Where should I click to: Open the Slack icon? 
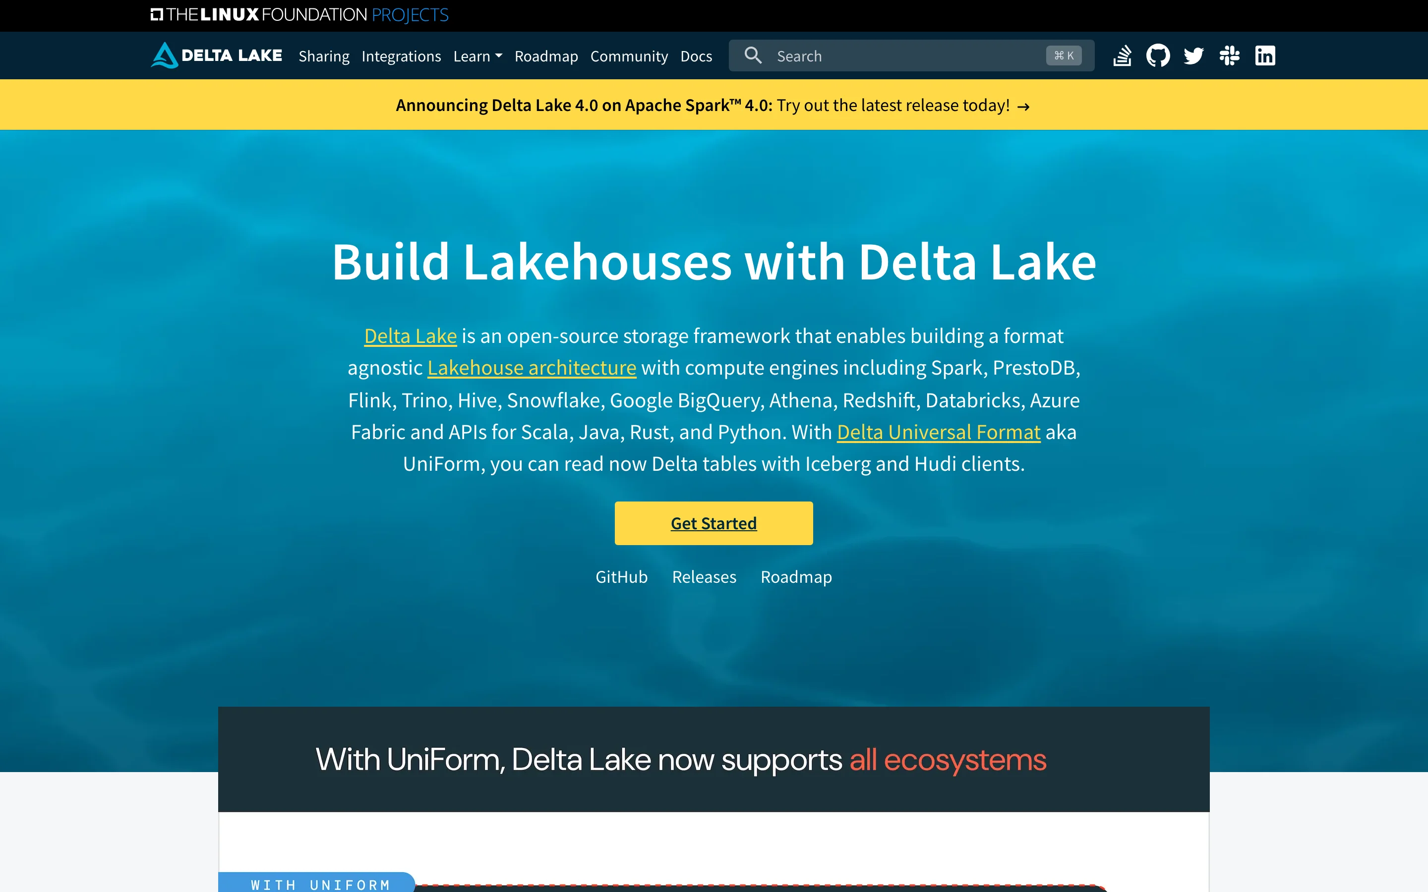pyautogui.click(x=1230, y=55)
